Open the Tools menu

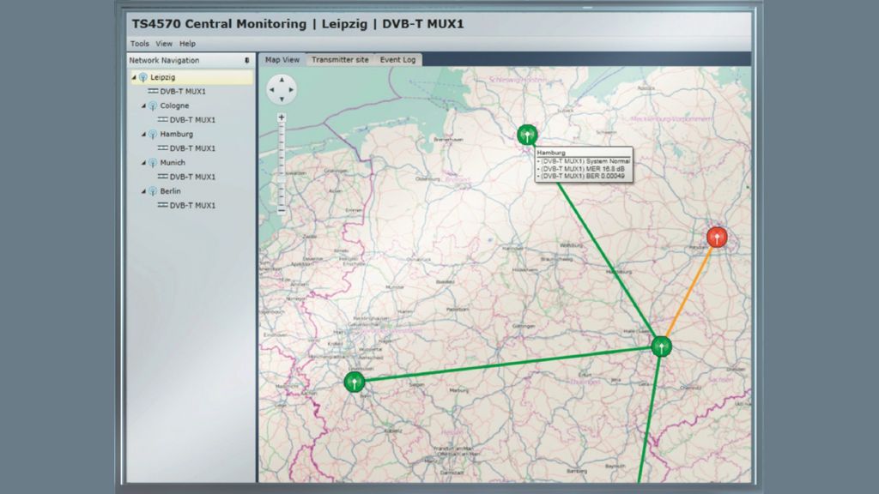coord(139,44)
